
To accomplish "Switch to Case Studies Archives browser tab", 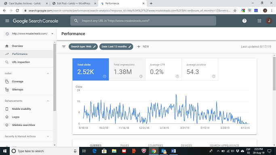I will point(25,3).
